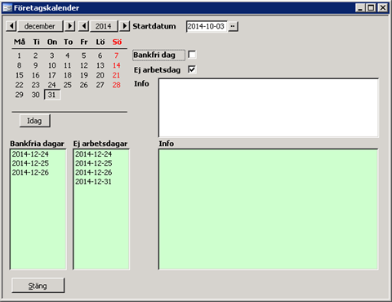The height and width of the screenshot is (302, 392).
Task: Select day 17 in the calendar
Action: (x=51, y=75)
